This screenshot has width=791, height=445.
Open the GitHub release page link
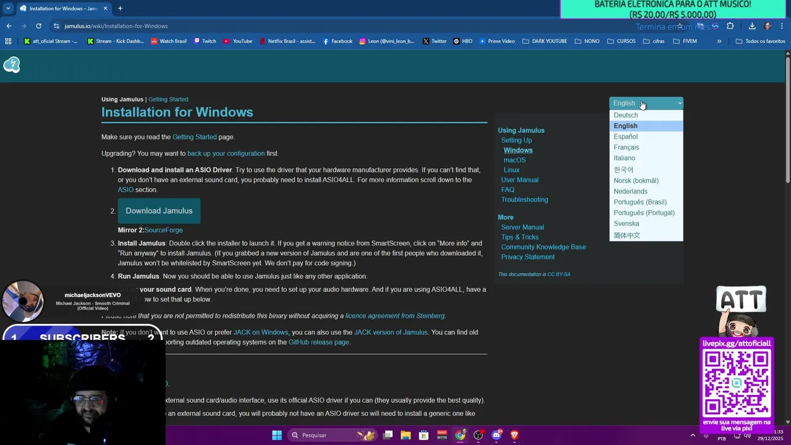click(319, 342)
